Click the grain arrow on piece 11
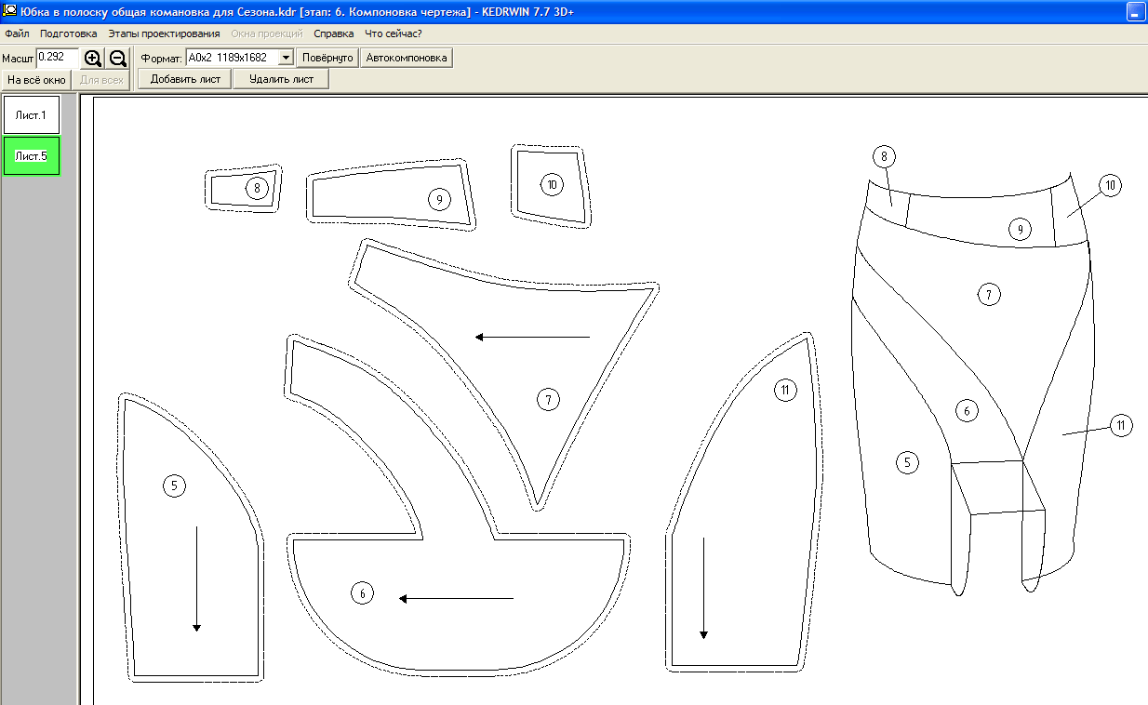The width and height of the screenshot is (1148, 705). [703, 588]
